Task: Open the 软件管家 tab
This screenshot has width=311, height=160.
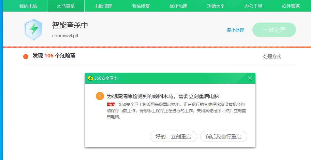Action: (x=291, y=6)
